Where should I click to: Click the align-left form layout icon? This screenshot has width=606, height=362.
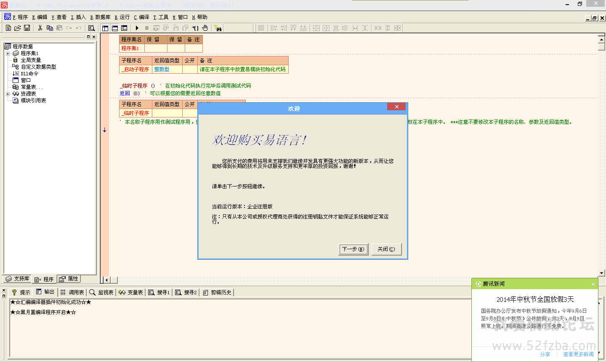click(274, 28)
